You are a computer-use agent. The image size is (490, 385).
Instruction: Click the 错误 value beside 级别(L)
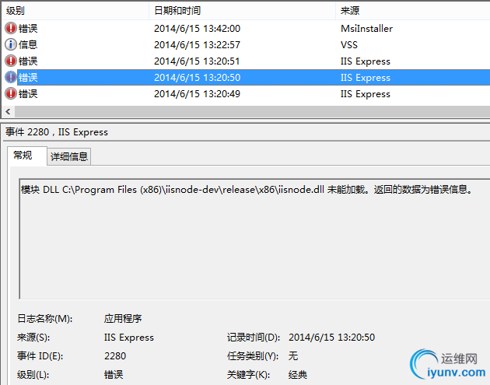[114, 374]
